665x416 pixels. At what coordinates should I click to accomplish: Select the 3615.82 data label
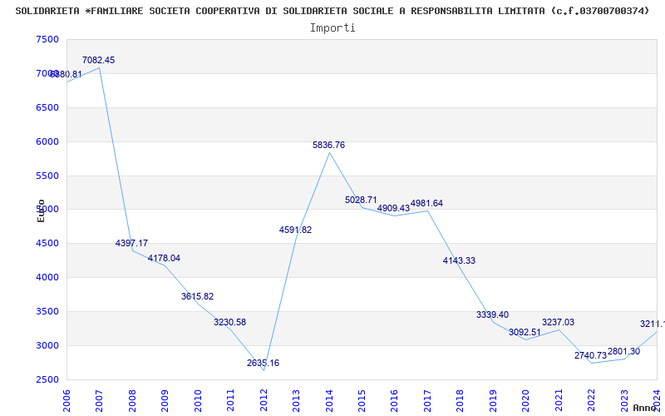click(197, 297)
